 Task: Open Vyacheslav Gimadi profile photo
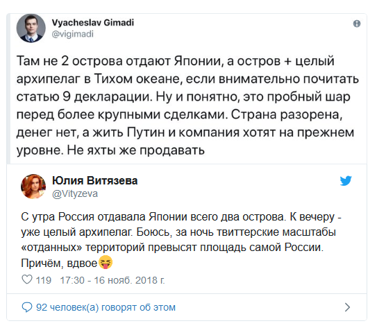pyautogui.click(x=31, y=28)
